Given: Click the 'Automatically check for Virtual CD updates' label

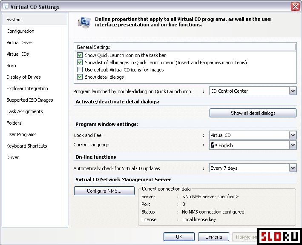Looking at the screenshot, I should (117, 168).
